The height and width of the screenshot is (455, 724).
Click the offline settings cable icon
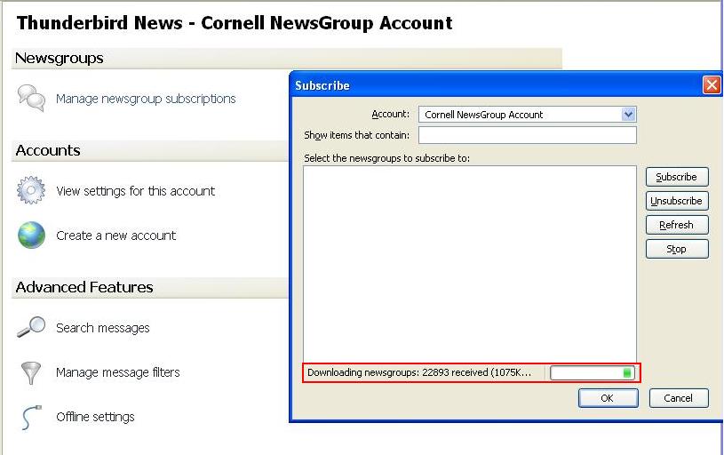[31, 417]
